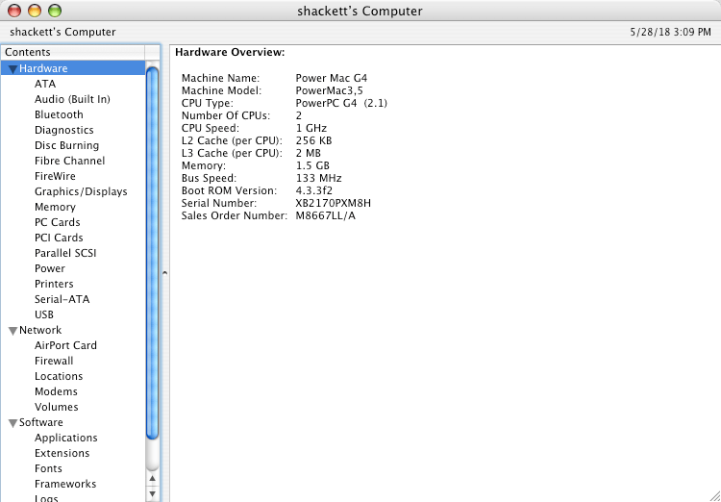Click the sidebar scroll up arrow
The image size is (721, 502).
pyautogui.click(x=152, y=479)
